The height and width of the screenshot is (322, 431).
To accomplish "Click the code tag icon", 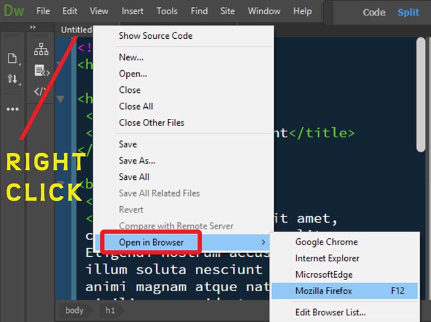I will [40, 91].
